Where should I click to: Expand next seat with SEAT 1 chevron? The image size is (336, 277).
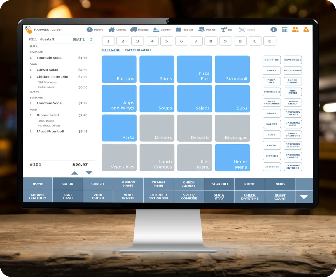pos(91,39)
